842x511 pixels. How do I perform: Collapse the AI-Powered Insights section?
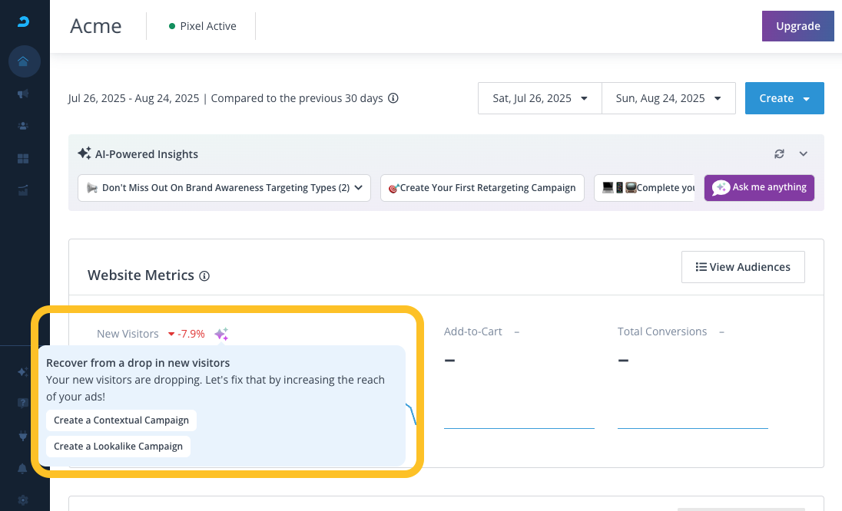coord(804,154)
